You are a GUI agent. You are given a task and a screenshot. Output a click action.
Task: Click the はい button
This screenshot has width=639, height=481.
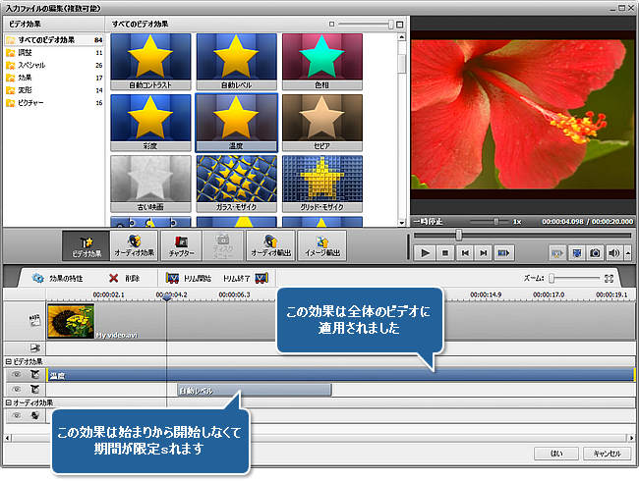556,454
